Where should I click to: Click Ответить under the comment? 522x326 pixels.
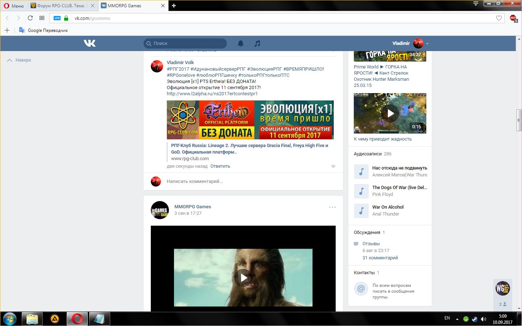pos(220,166)
